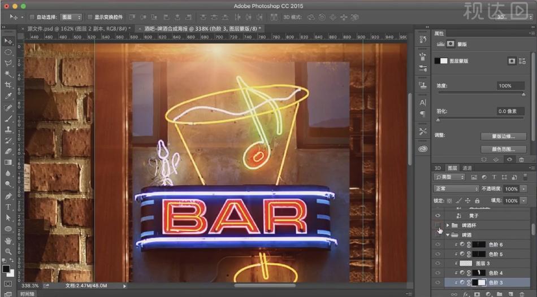The width and height of the screenshot is (537, 297).
Task: Select the Hand tool
Action: point(8,240)
